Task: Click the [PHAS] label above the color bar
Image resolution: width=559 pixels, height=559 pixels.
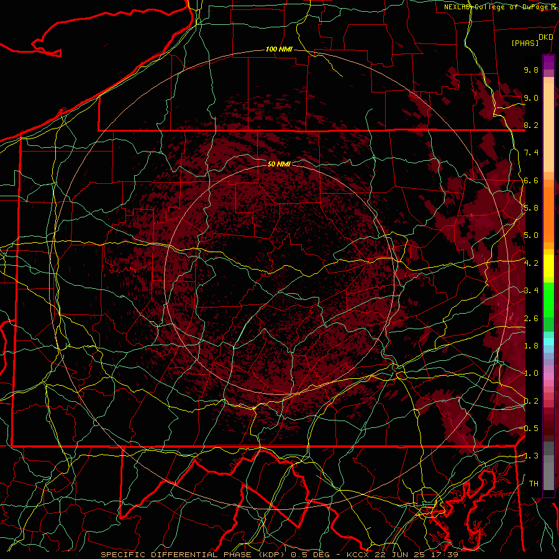Action: point(525,43)
